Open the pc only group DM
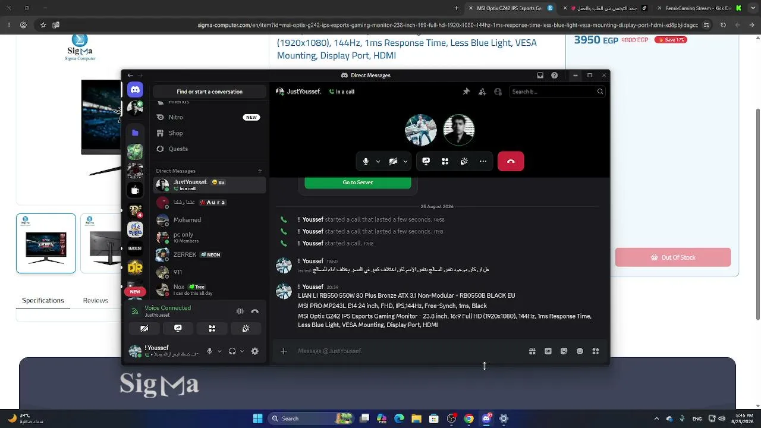The height and width of the screenshot is (428, 761). click(x=209, y=237)
